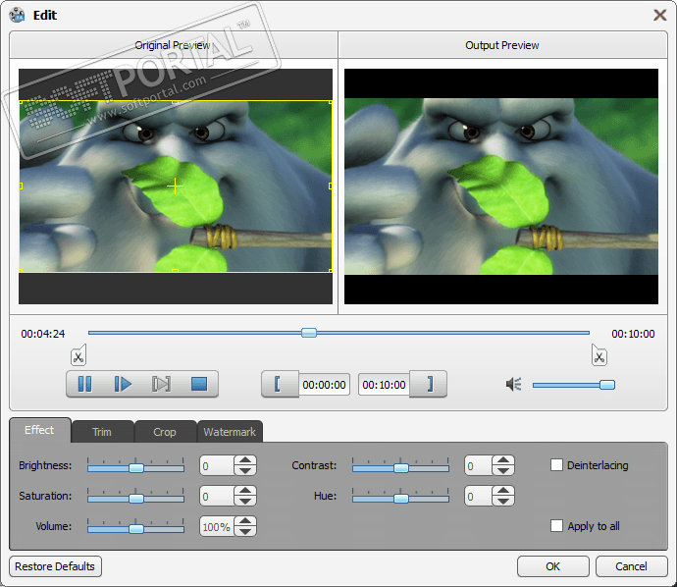Set trim end point with right bracket

point(430,384)
